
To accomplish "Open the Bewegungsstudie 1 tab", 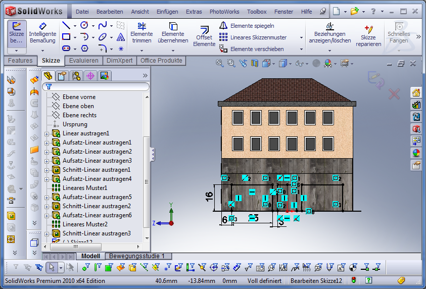I will click(x=137, y=256).
